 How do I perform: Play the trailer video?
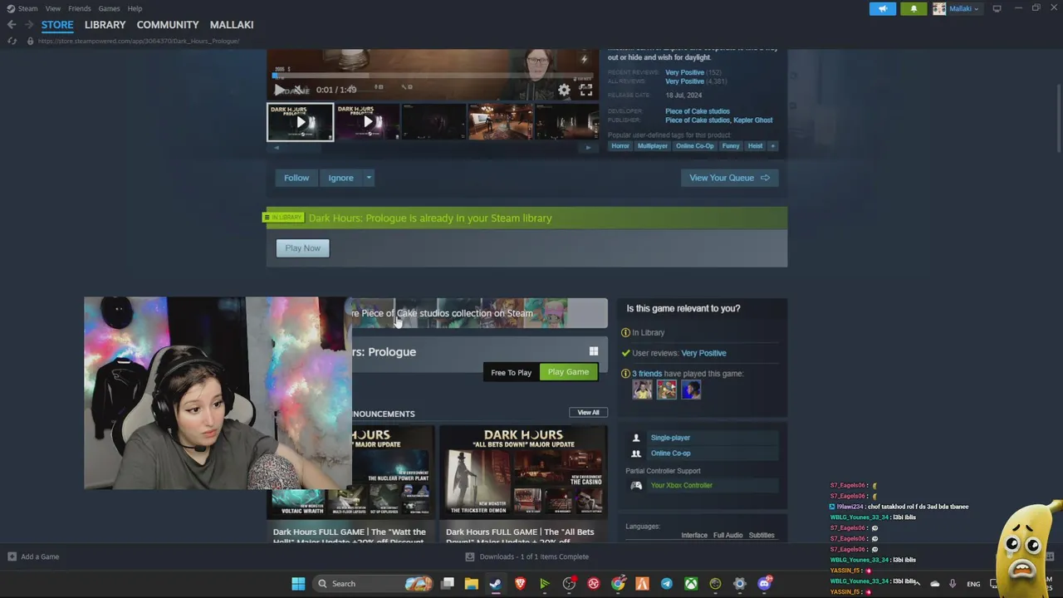point(280,90)
